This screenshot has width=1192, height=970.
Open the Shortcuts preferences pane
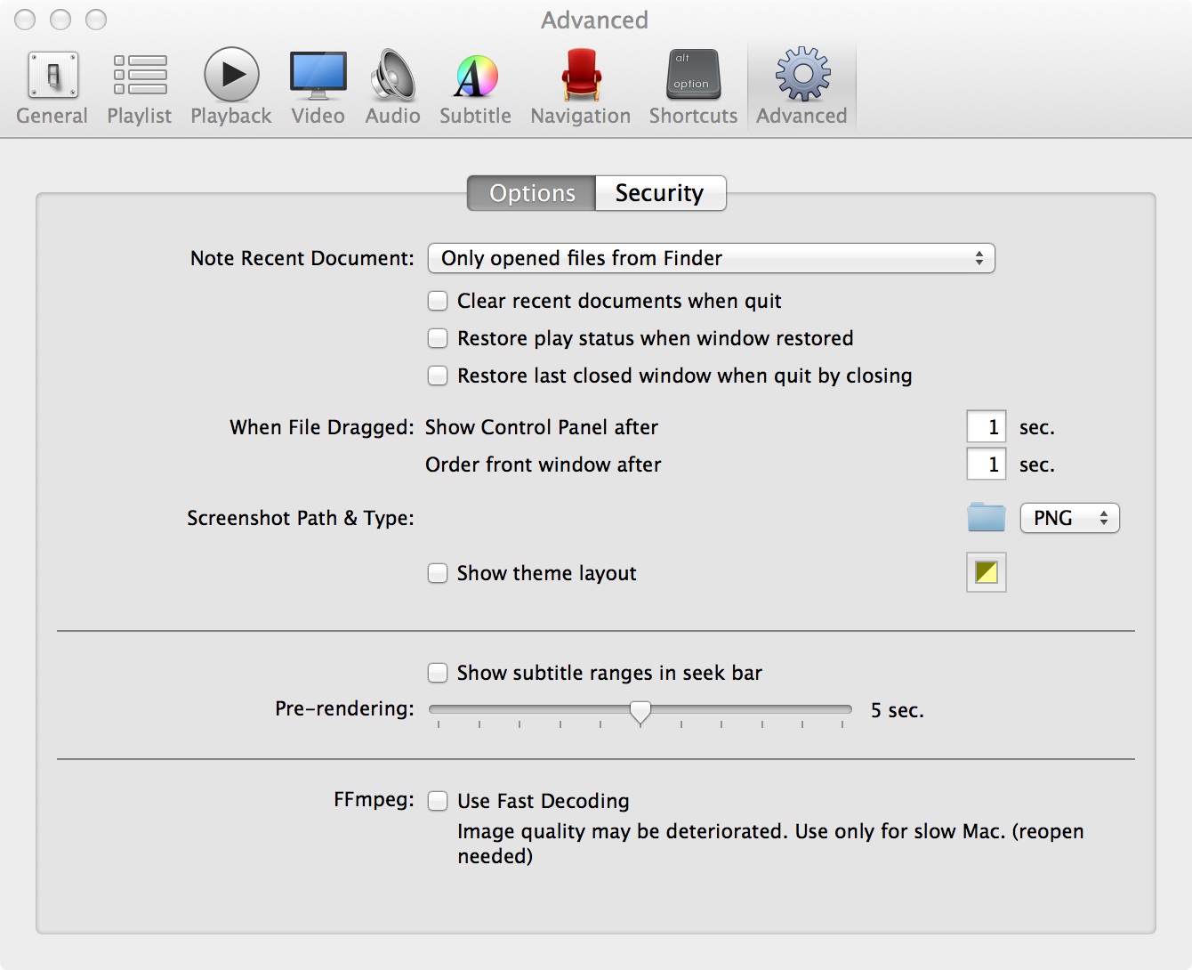pos(693,87)
